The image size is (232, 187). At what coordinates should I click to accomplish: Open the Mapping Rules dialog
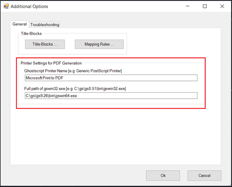[x=99, y=44]
